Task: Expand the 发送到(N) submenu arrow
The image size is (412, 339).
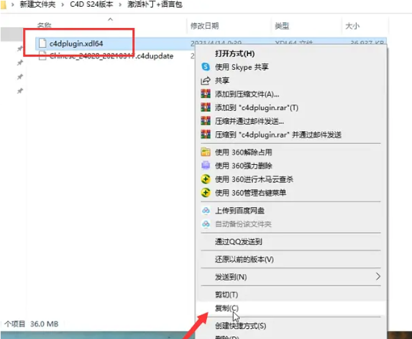Action: [378, 276]
